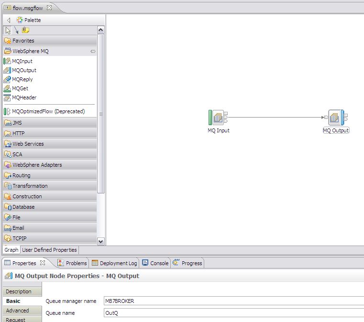Expand the File drawer
The width and height of the screenshot is (364, 322).
[50, 217]
